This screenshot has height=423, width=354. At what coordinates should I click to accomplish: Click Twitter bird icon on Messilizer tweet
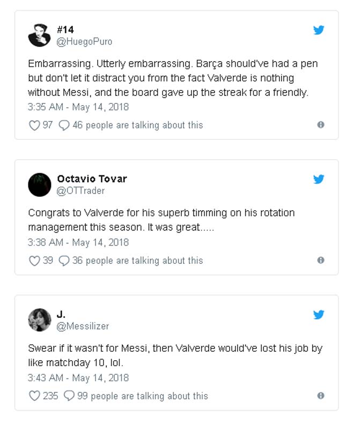[319, 315]
